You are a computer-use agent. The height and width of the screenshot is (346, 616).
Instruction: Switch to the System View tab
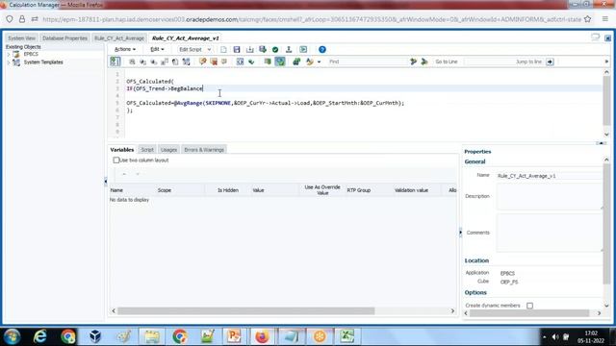click(21, 38)
